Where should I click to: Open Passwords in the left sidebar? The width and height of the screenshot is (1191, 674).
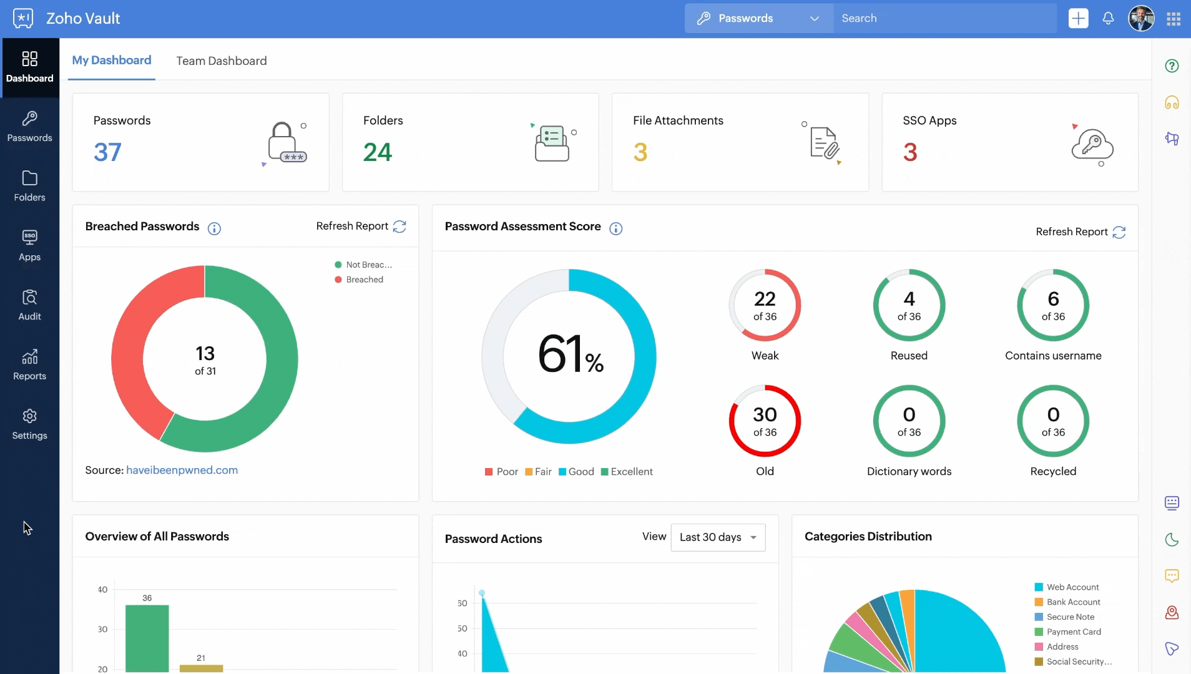click(x=29, y=127)
